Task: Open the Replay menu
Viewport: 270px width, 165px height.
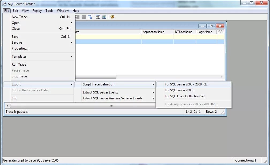Action: coord(37,11)
